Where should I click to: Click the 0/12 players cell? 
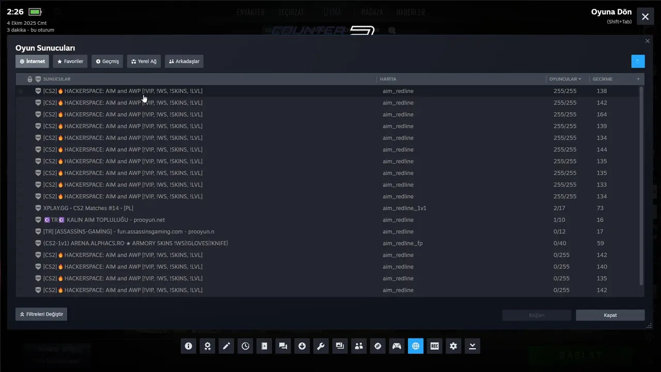(x=560, y=231)
